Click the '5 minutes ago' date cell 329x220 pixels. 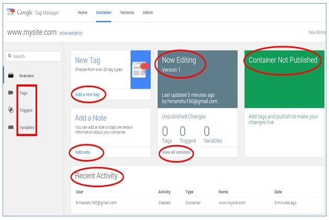click(x=285, y=203)
